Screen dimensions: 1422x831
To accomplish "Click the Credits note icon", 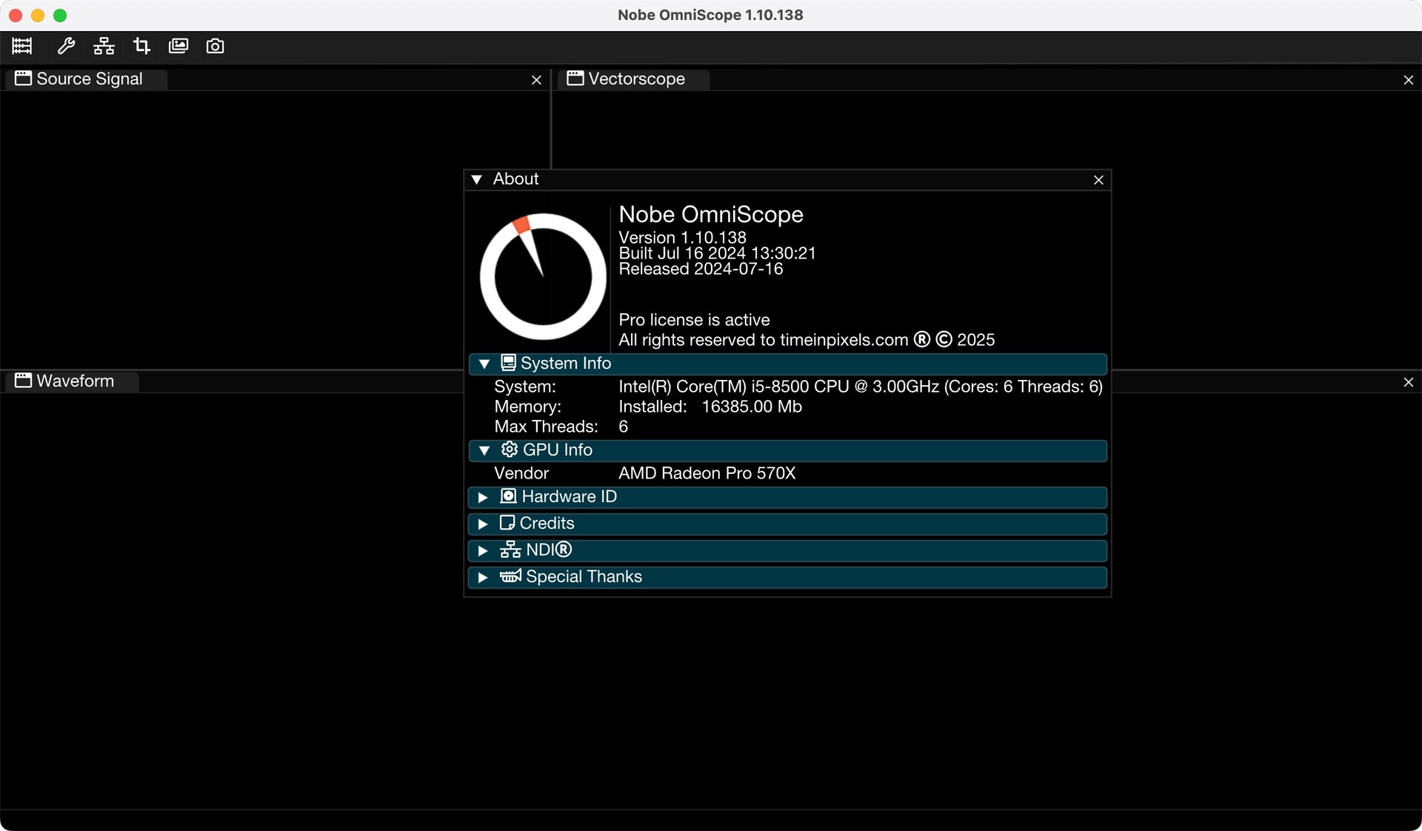I will pyautogui.click(x=507, y=522).
